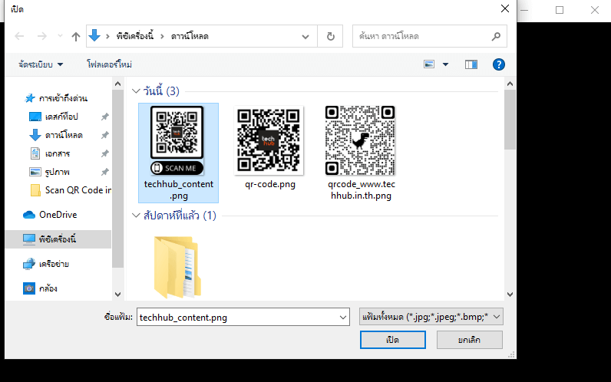Select การเข้าถึงด่วน quick access
Viewport: 611px width, 382px height.
(63, 98)
